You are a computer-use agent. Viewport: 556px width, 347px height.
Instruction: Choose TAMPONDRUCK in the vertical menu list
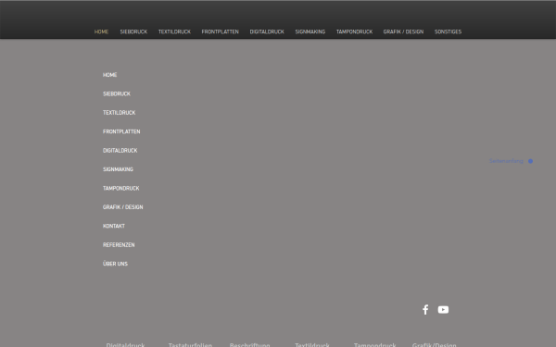pyautogui.click(x=121, y=189)
